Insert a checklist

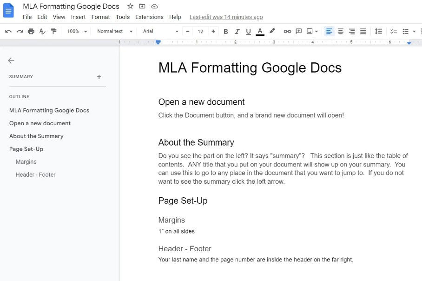pos(394,32)
